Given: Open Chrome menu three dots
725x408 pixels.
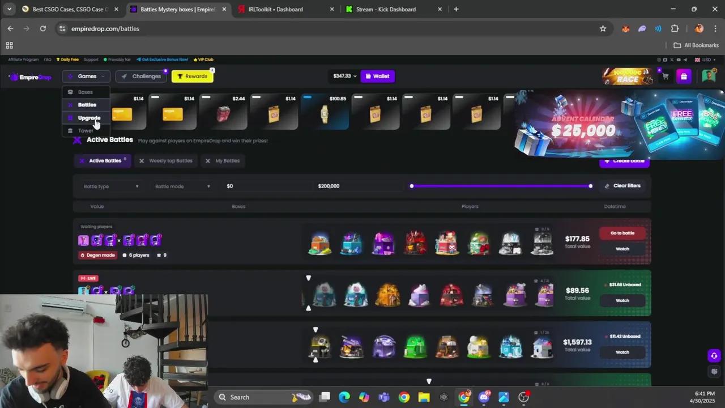Looking at the screenshot, I should tap(715, 28).
